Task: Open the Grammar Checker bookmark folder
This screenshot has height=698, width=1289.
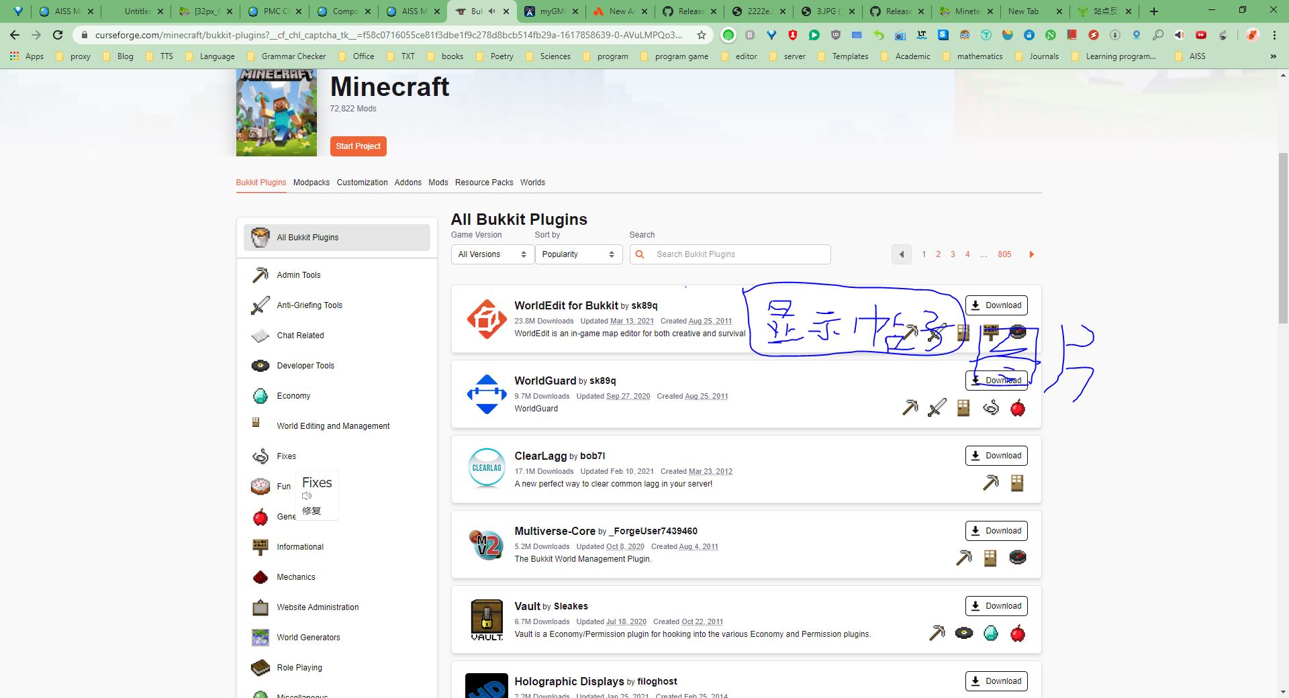Action: click(286, 56)
